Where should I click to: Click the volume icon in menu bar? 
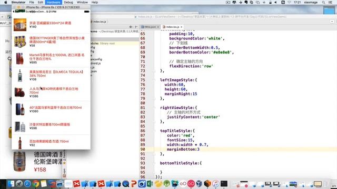click(x=276, y=2)
